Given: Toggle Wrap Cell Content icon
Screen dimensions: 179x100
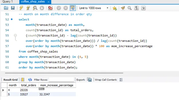Looking at the screenshot, I should [x=121, y=80].
